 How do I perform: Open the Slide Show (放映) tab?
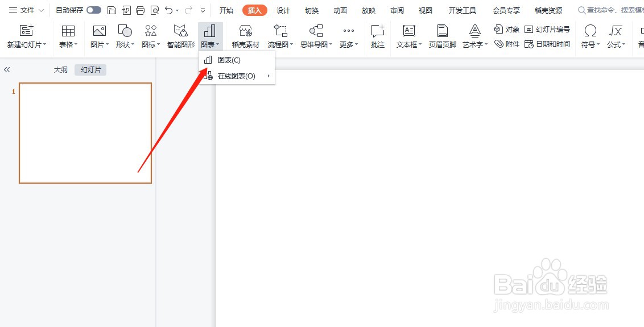click(369, 10)
